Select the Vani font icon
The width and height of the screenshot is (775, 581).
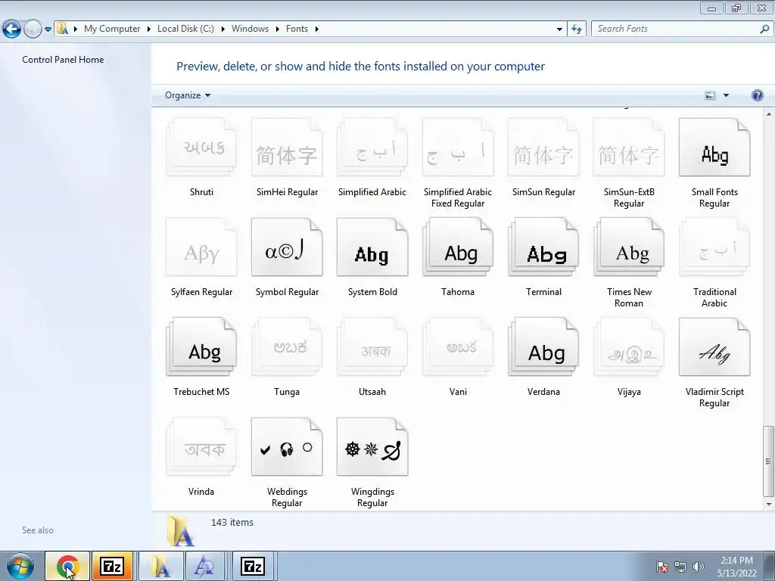[458, 346]
